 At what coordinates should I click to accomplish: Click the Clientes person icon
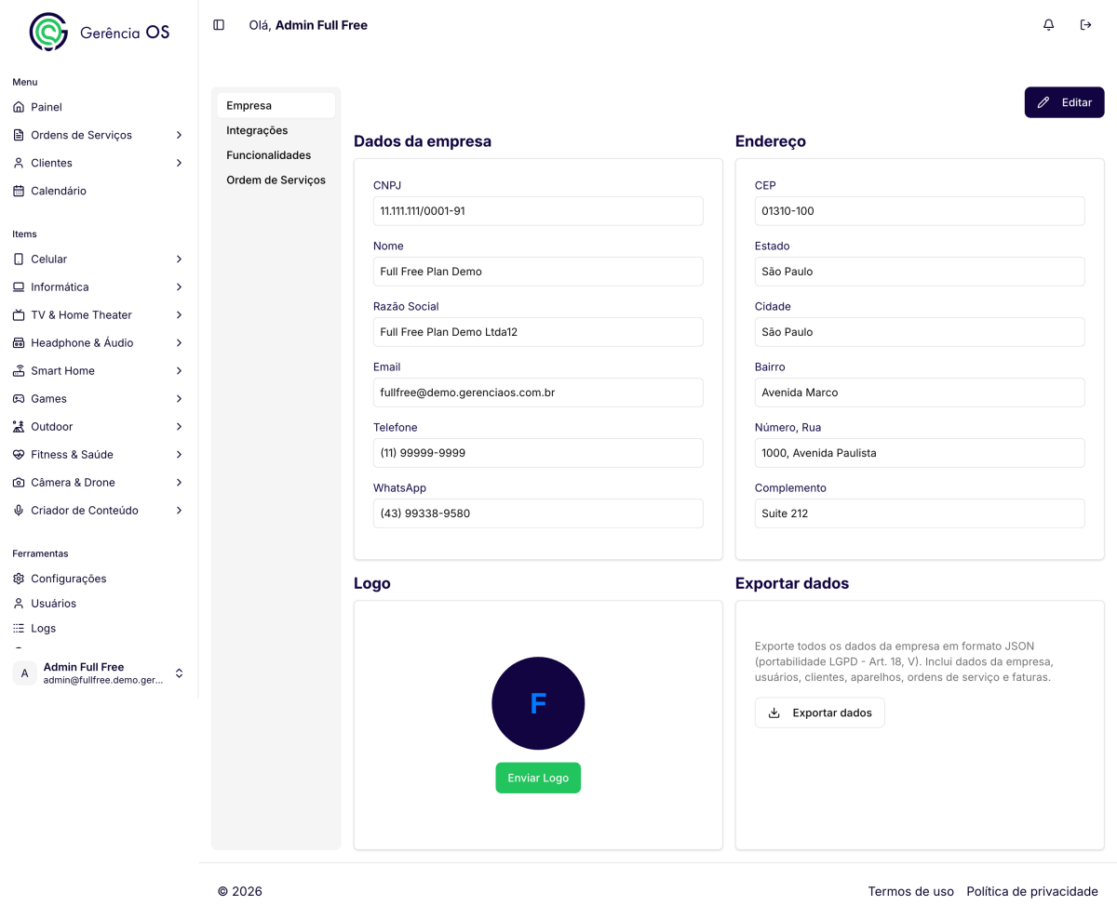point(19,163)
